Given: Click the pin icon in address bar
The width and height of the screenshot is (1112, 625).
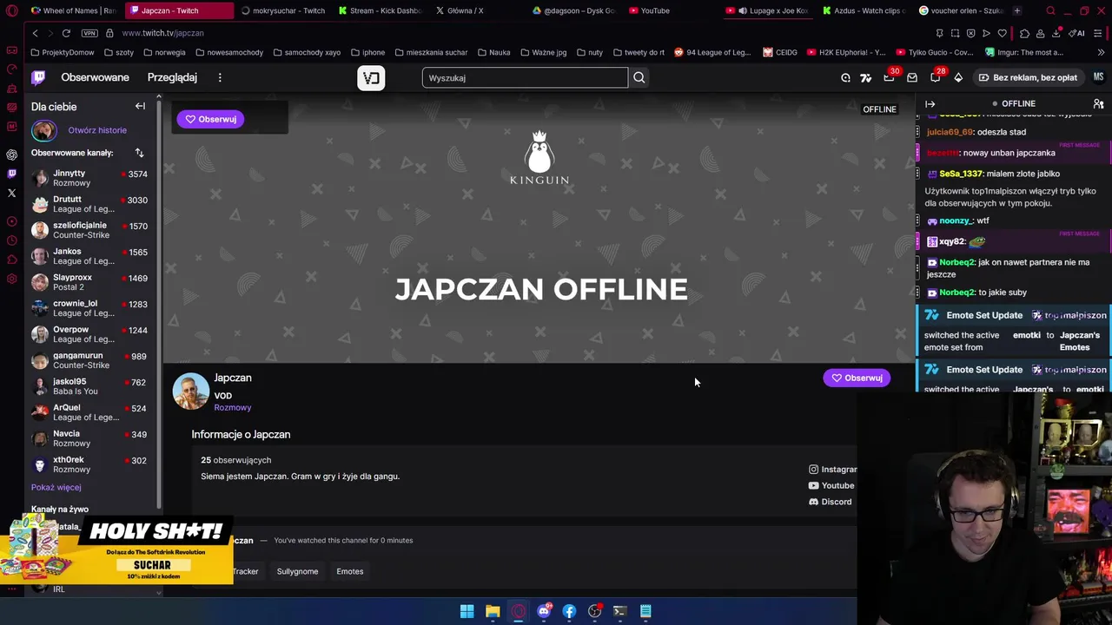Looking at the screenshot, I should [x=939, y=33].
